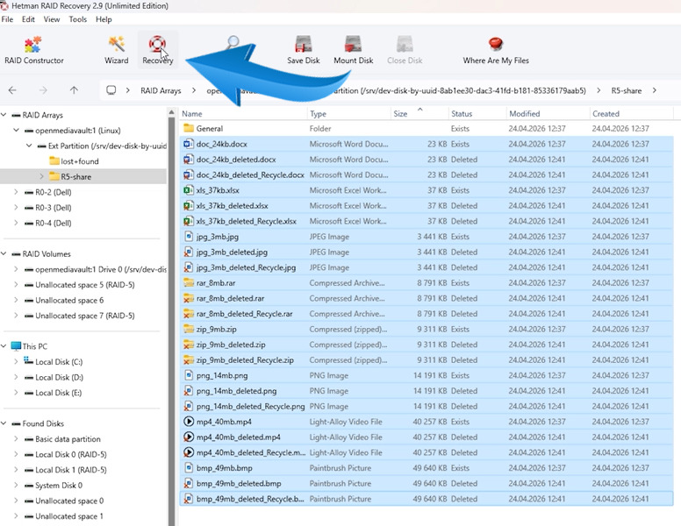Viewport: 681px width, 526px height.
Task: Select Local Disk (C:) in tree
Action: (59, 362)
